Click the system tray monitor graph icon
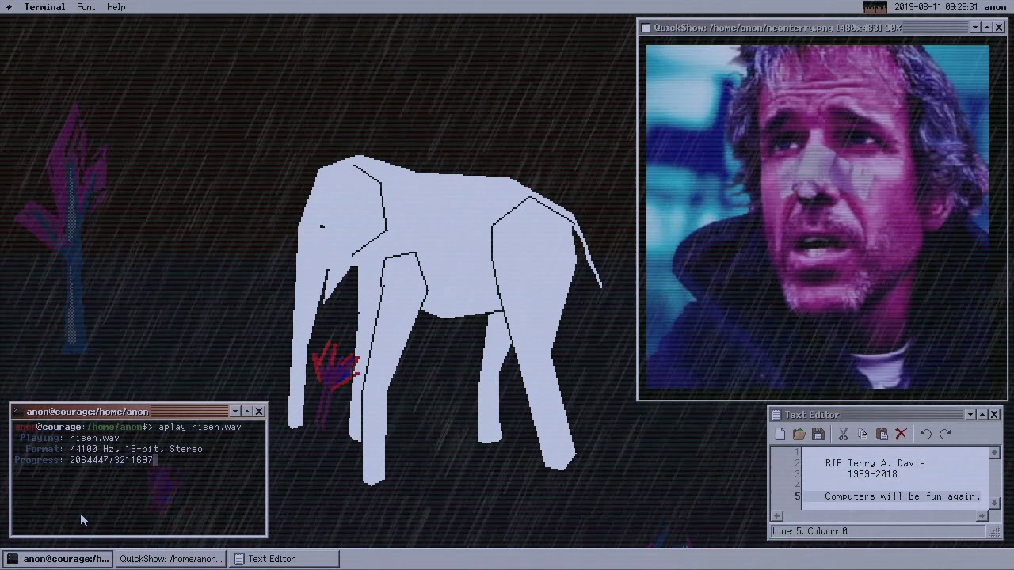 (875, 7)
